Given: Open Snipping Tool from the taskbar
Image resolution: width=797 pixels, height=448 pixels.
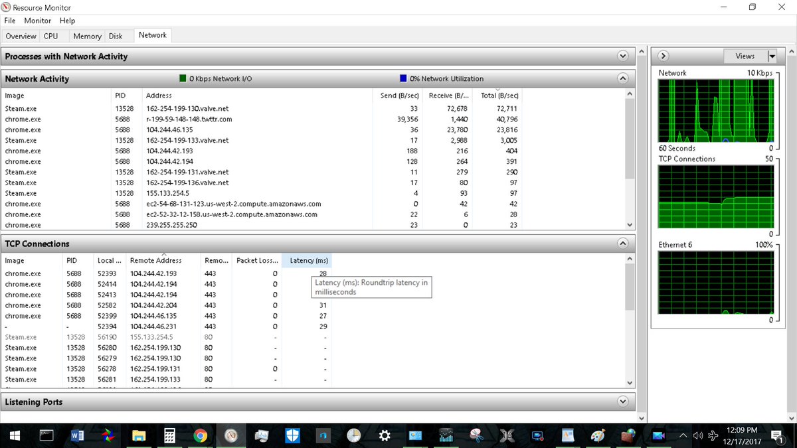Looking at the screenshot, I should pos(476,436).
